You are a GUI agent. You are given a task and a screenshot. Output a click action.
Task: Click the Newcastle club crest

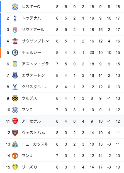(15, 144)
